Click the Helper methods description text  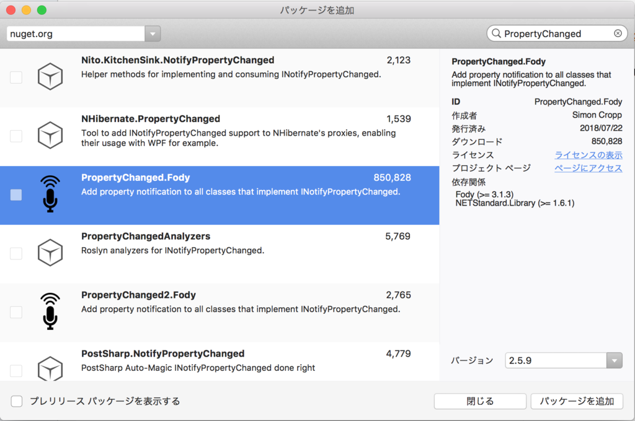(x=231, y=74)
